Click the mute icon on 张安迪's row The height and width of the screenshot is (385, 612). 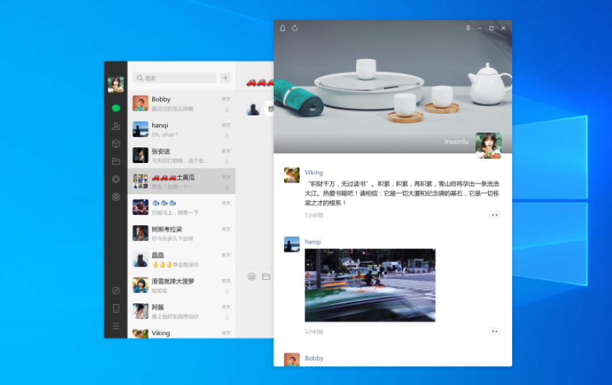[226, 161]
